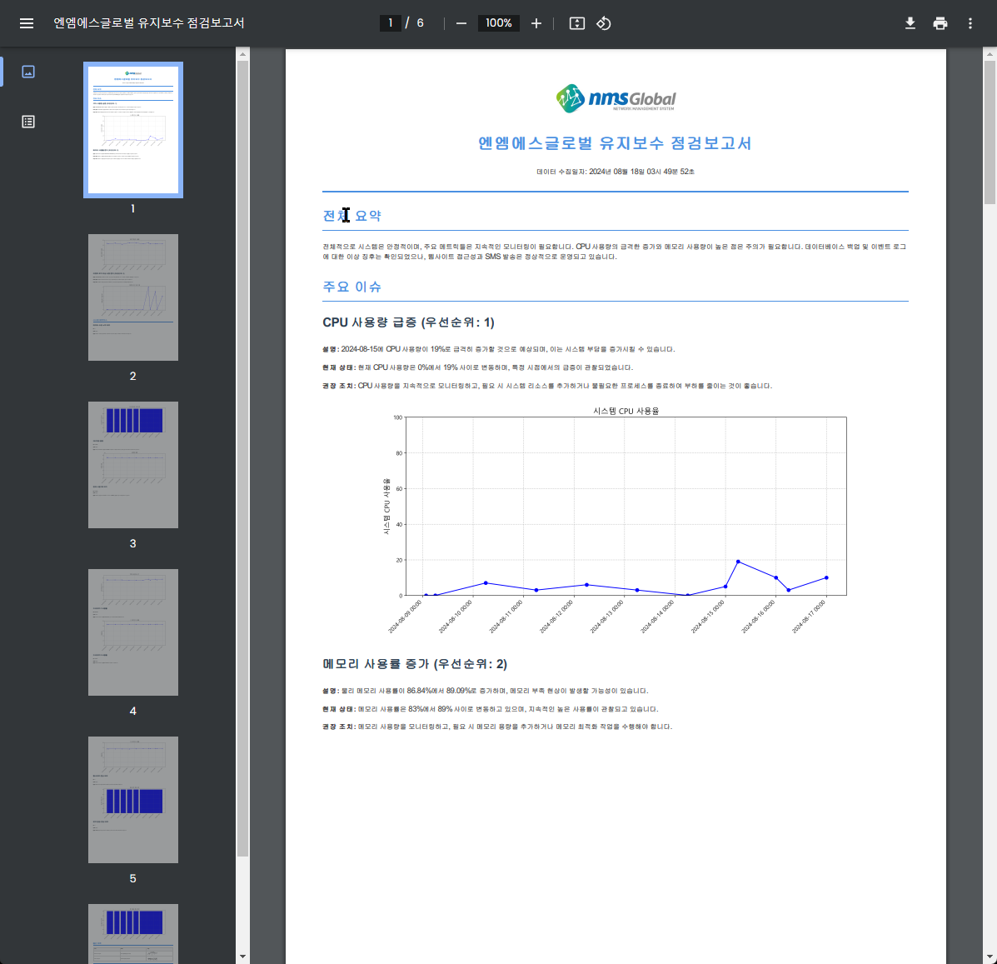
Task: Jump to page 3 thumbnail
Action: 133,464
